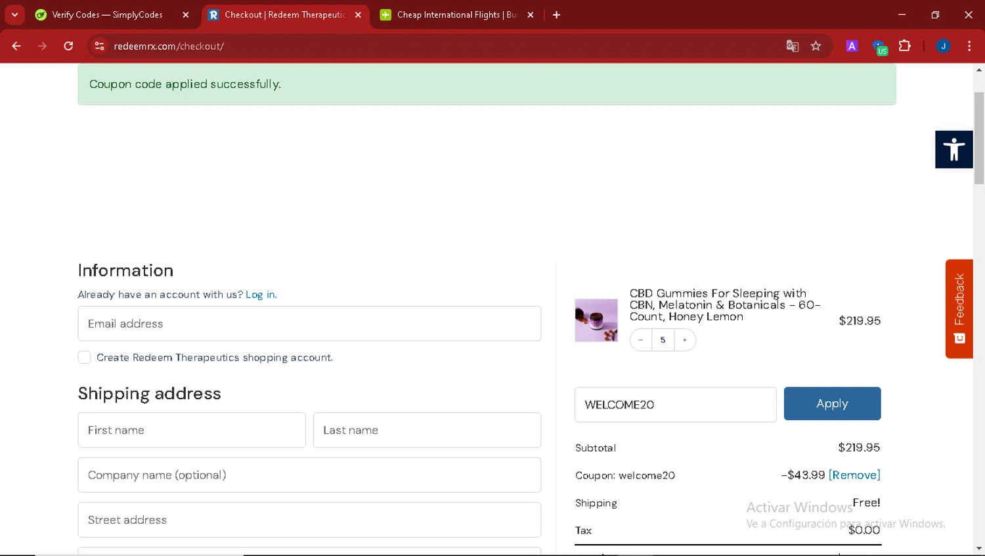Click the CBD Gummies product name

(725, 305)
